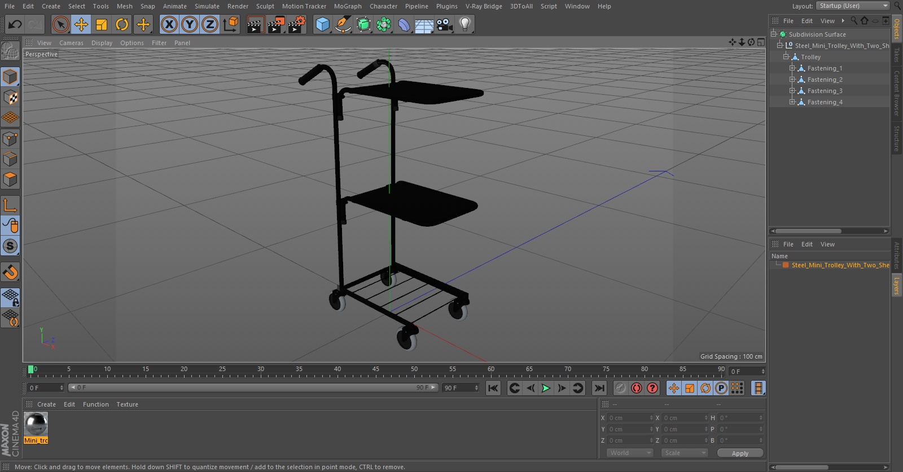Viewport: 903px width, 472px height.
Task: Click the Undo arrow icon
Action: coord(15,24)
